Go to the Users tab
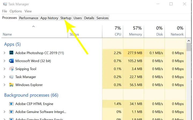The image size is (193, 120). click(78, 18)
